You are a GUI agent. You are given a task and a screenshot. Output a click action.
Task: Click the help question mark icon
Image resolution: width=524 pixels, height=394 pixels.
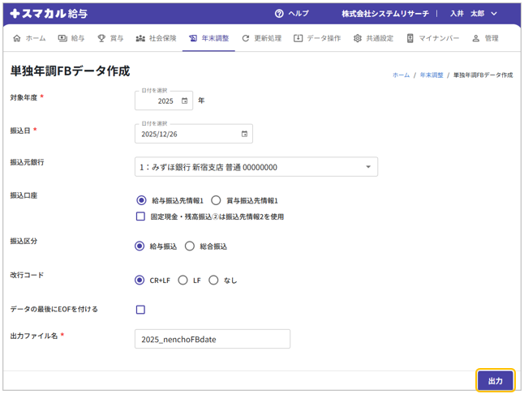click(x=279, y=14)
